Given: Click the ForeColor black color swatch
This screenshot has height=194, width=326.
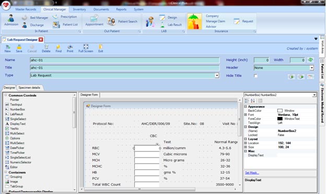Looking at the screenshot, I should pyautogui.click(x=280, y=119).
